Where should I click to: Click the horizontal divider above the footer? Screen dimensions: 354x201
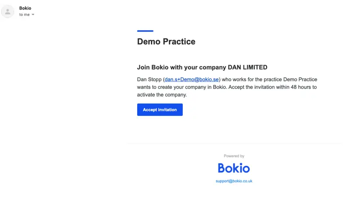coord(234,143)
